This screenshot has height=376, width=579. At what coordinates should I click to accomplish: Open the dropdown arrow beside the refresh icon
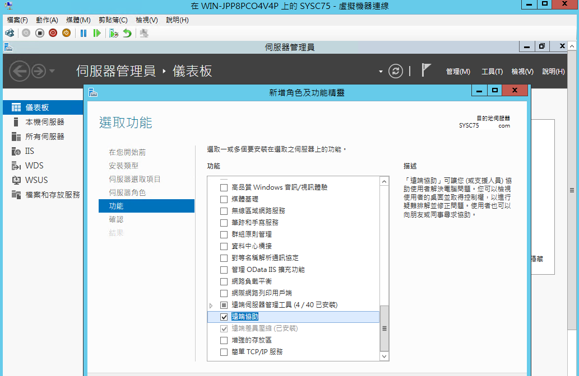[x=381, y=72]
